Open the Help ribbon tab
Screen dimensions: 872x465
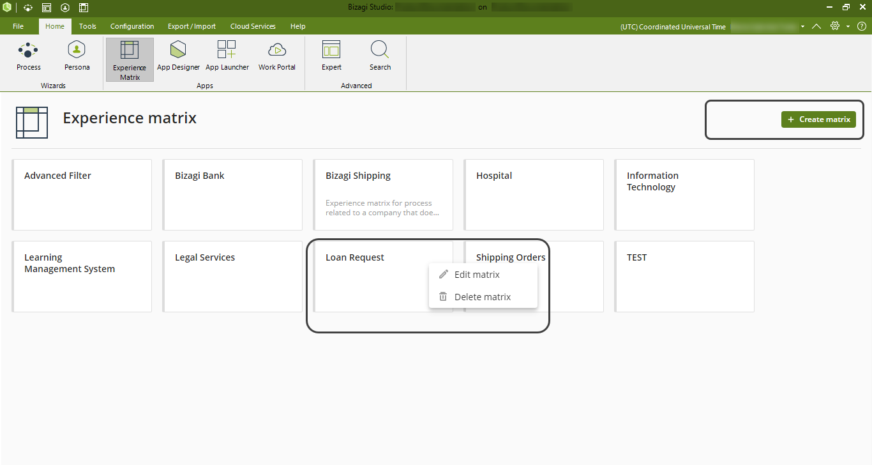[297, 26]
